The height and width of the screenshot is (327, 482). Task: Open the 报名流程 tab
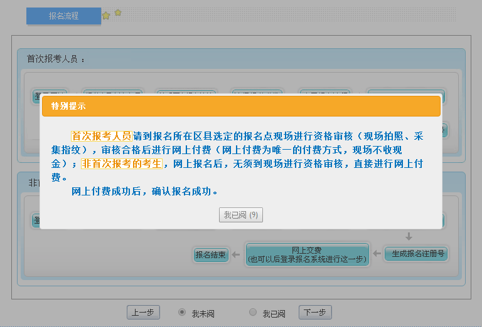63,16
